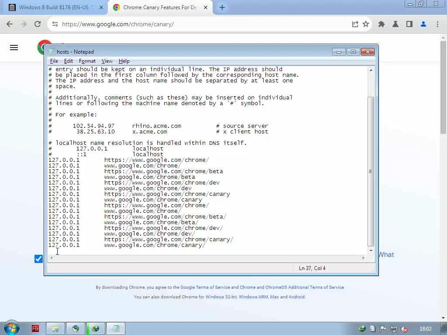Image resolution: width=447 pixels, height=335 pixels.
Task: Open a new Chrome tab with plus button
Action: coord(222,8)
